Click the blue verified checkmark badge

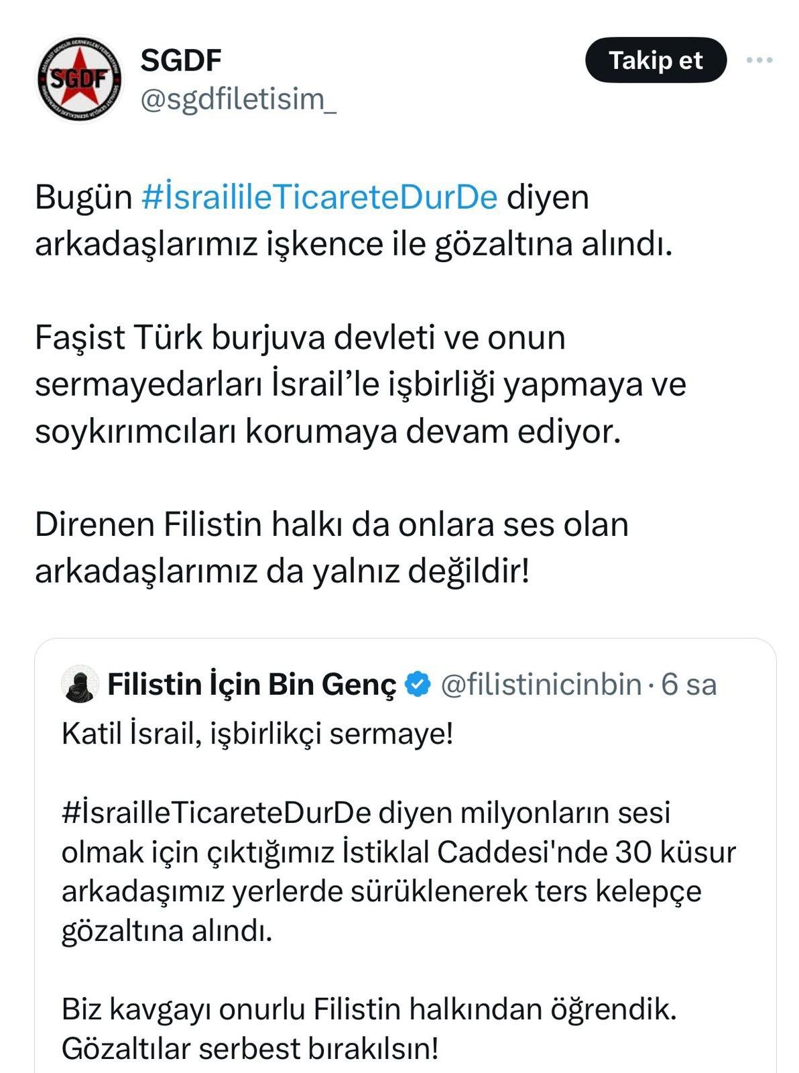click(416, 683)
